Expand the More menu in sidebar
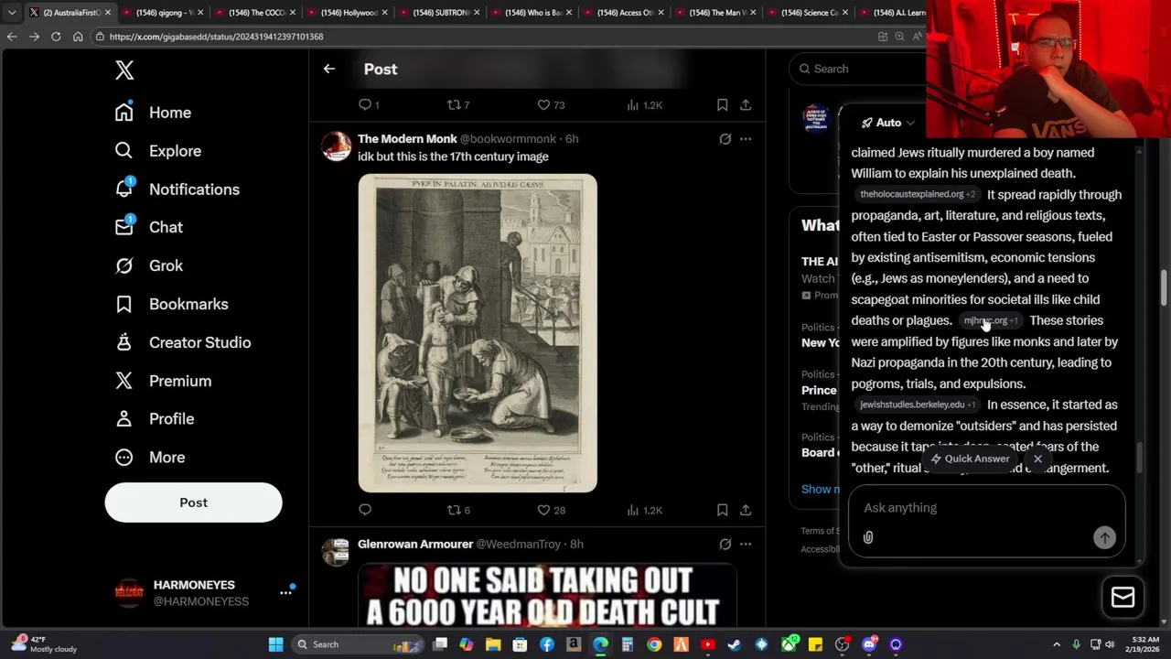Screen dimensions: 1171x659 (151, 457)
